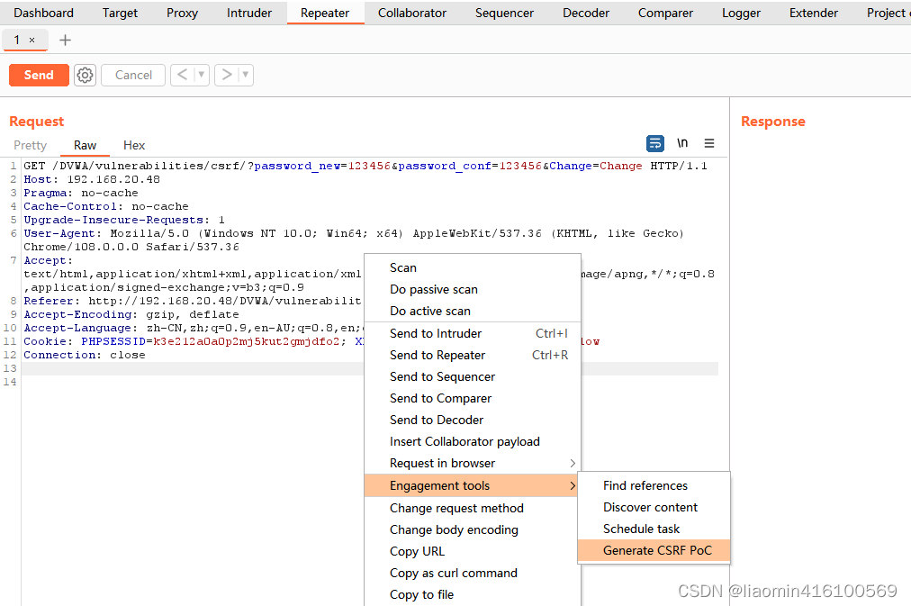Select Send to Repeater menu item
Viewport: 911px width, 606px height.
click(x=473, y=355)
